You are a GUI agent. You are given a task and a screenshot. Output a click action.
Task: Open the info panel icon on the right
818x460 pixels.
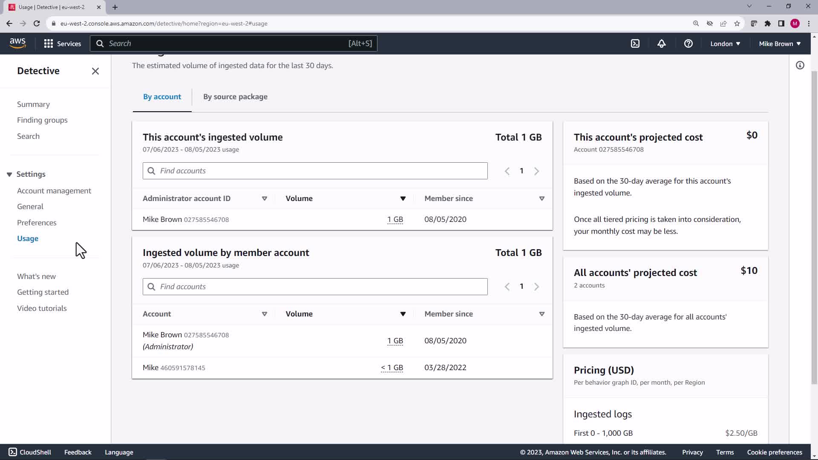tap(800, 65)
